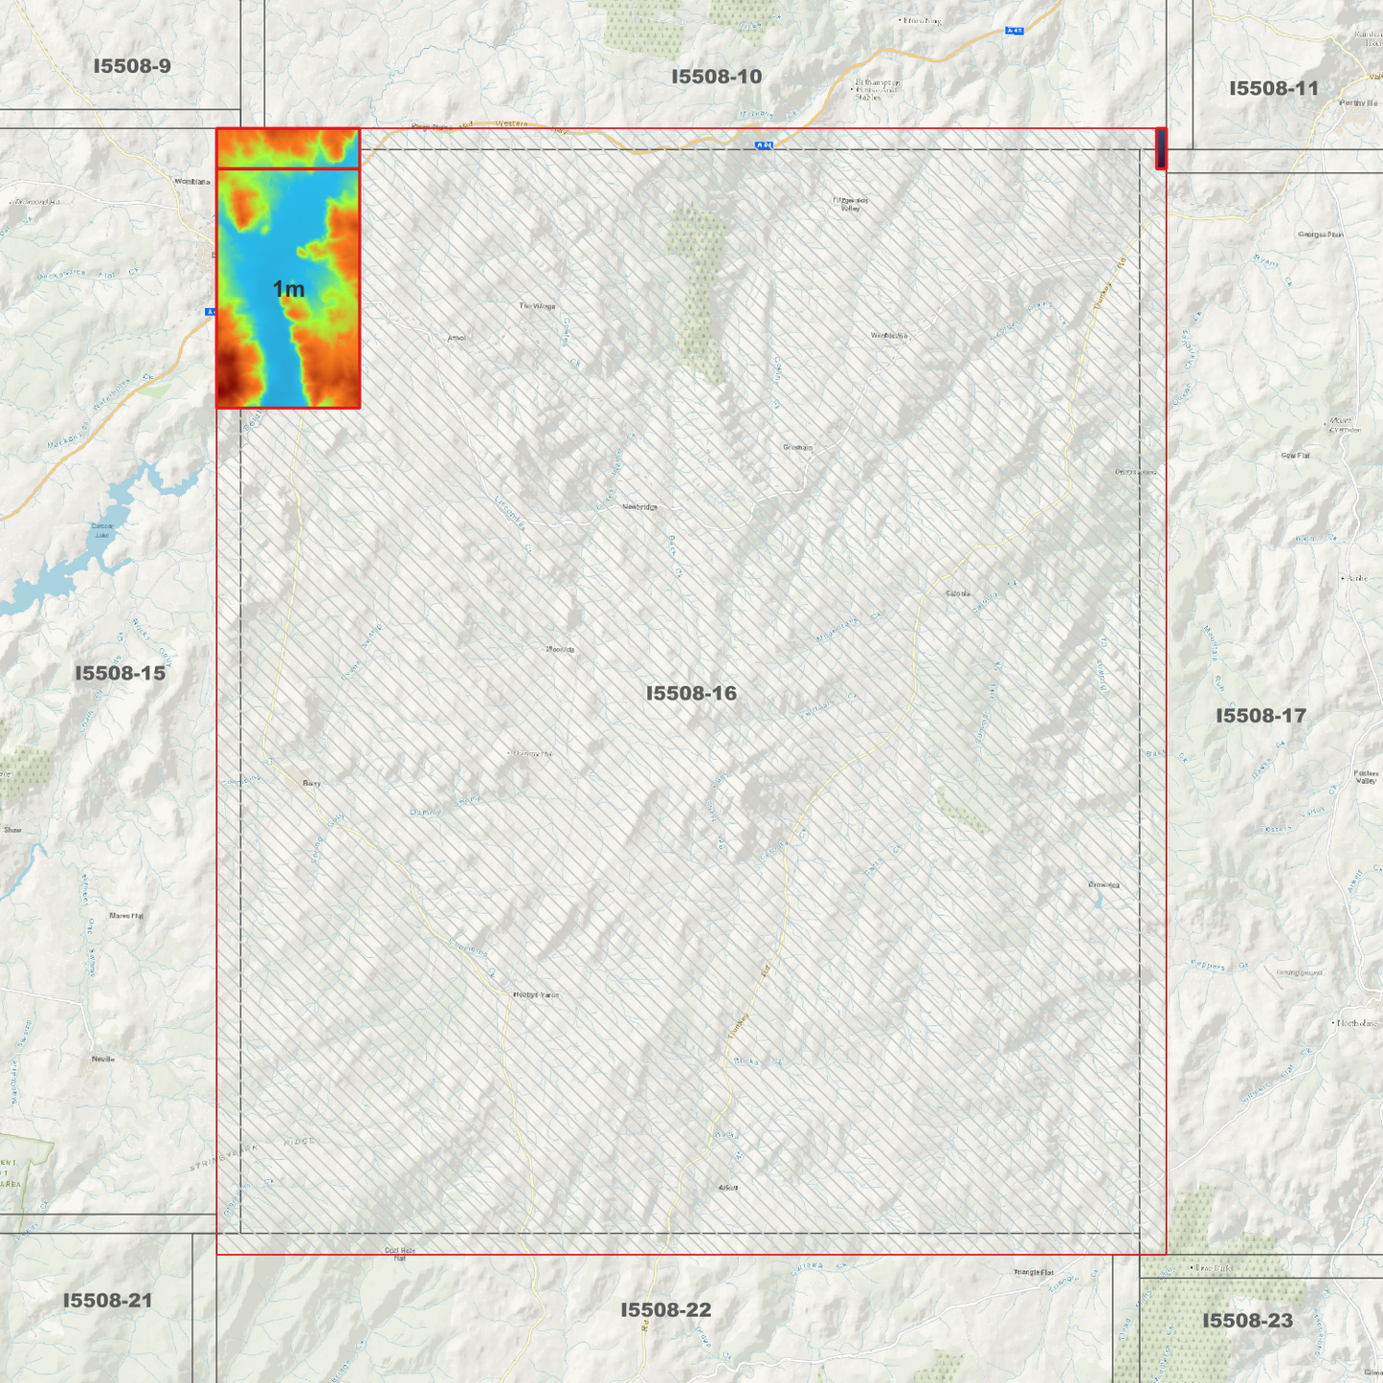Open the 1m elevation preview thumbnail
The height and width of the screenshot is (1383, 1383).
pyautogui.click(x=288, y=288)
